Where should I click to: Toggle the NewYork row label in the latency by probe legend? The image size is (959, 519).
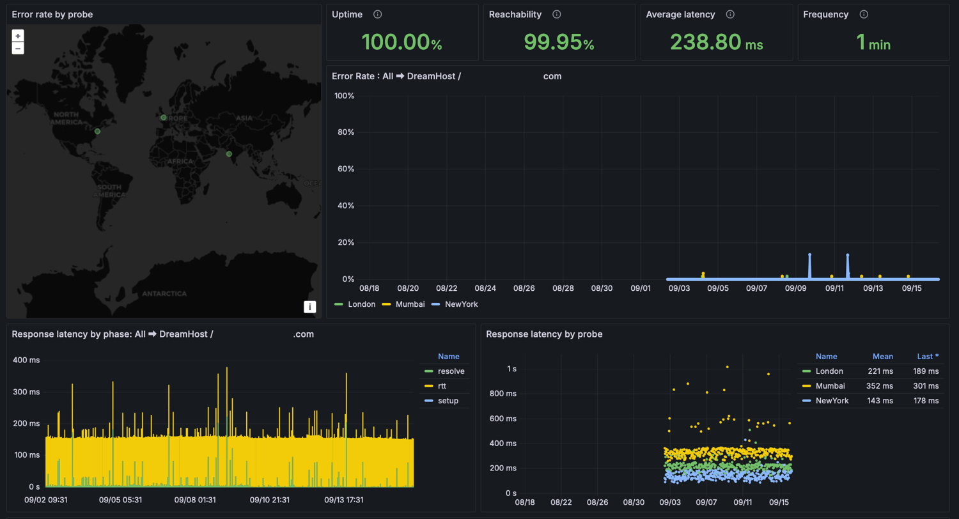click(832, 401)
